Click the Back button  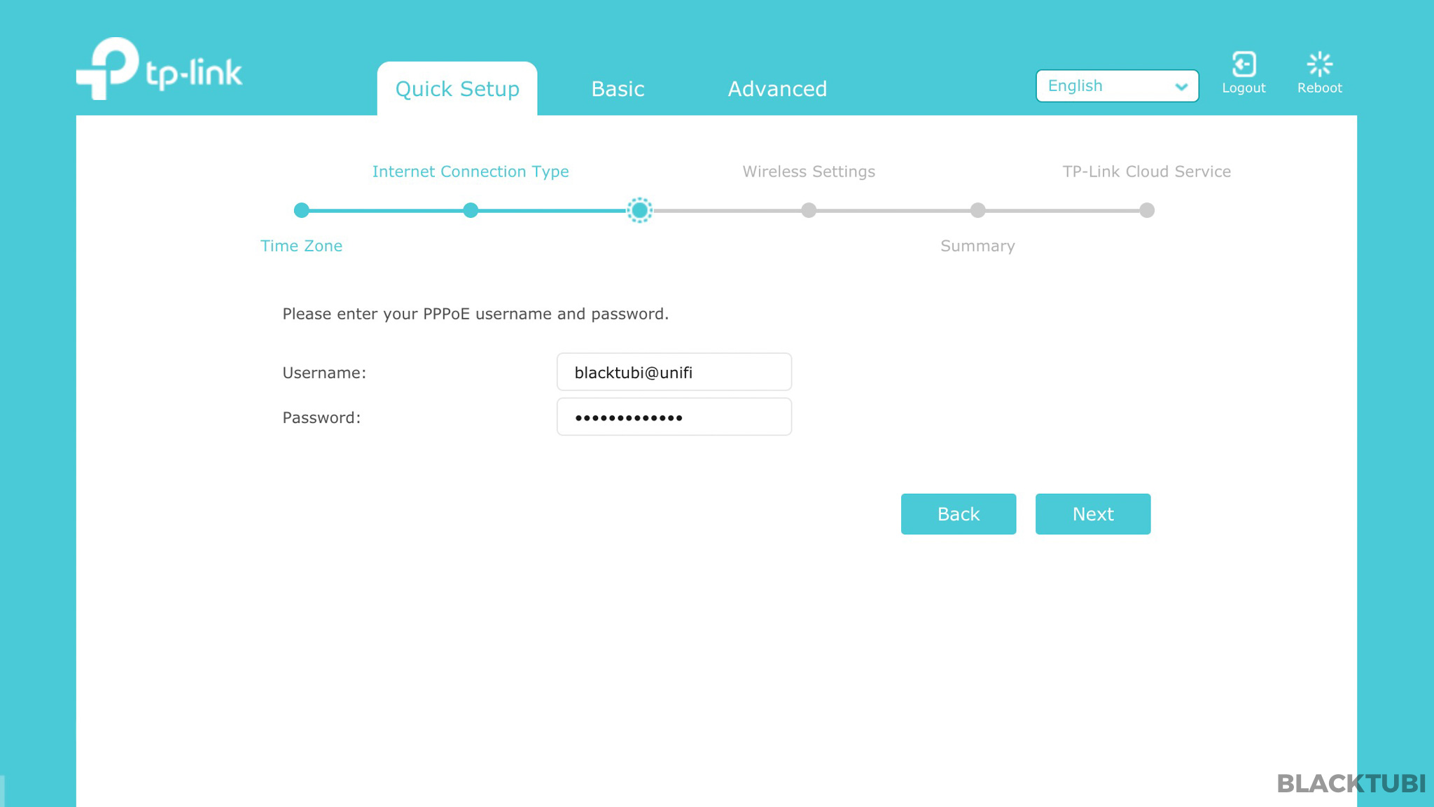[958, 513]
